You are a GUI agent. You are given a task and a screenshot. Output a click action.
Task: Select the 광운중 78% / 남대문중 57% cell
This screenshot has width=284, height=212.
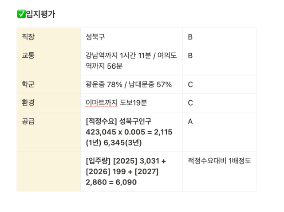(131, 84)
